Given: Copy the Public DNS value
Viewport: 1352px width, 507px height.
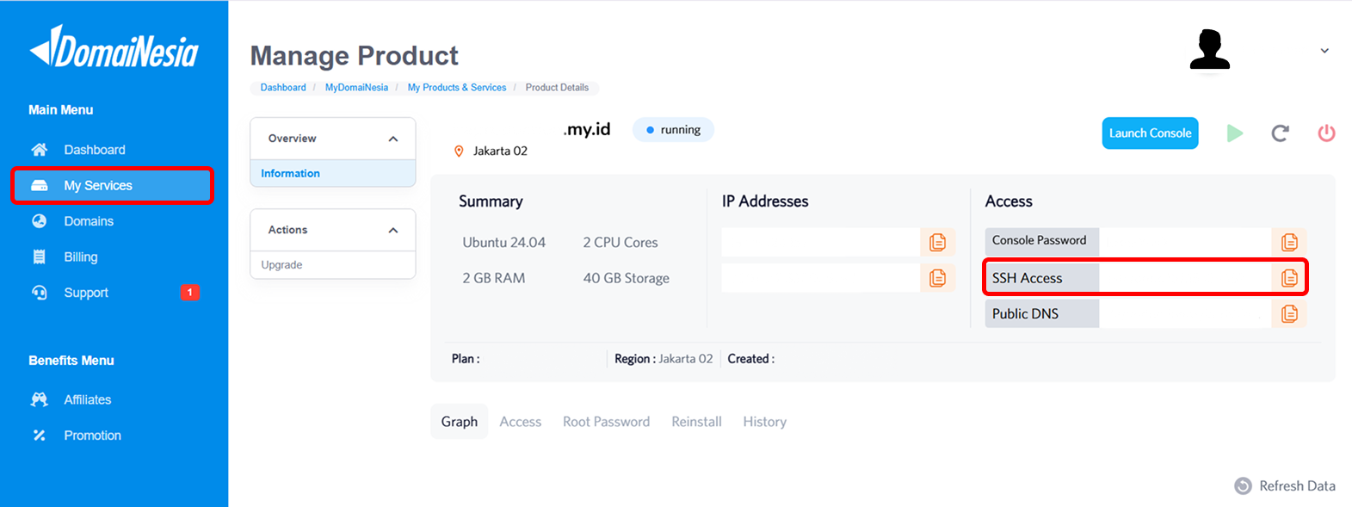Looking at the screenshot, I should (1289, 313).
